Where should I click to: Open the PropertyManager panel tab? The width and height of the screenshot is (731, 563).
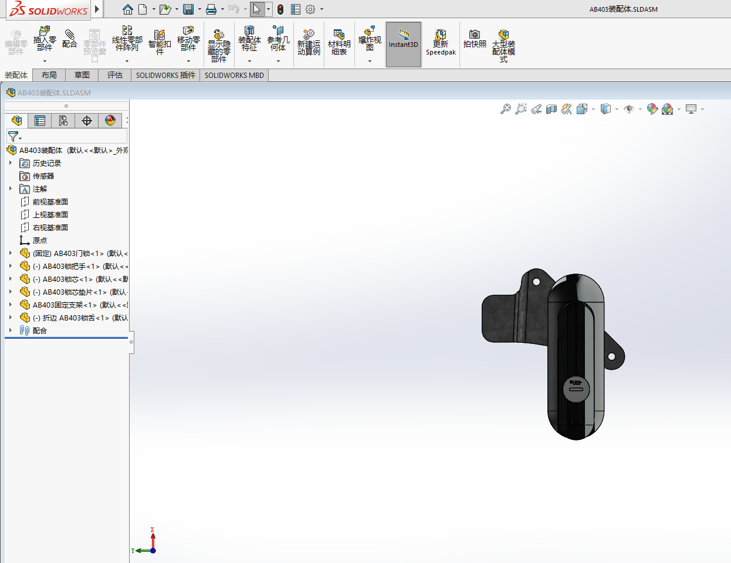point(40,121)
